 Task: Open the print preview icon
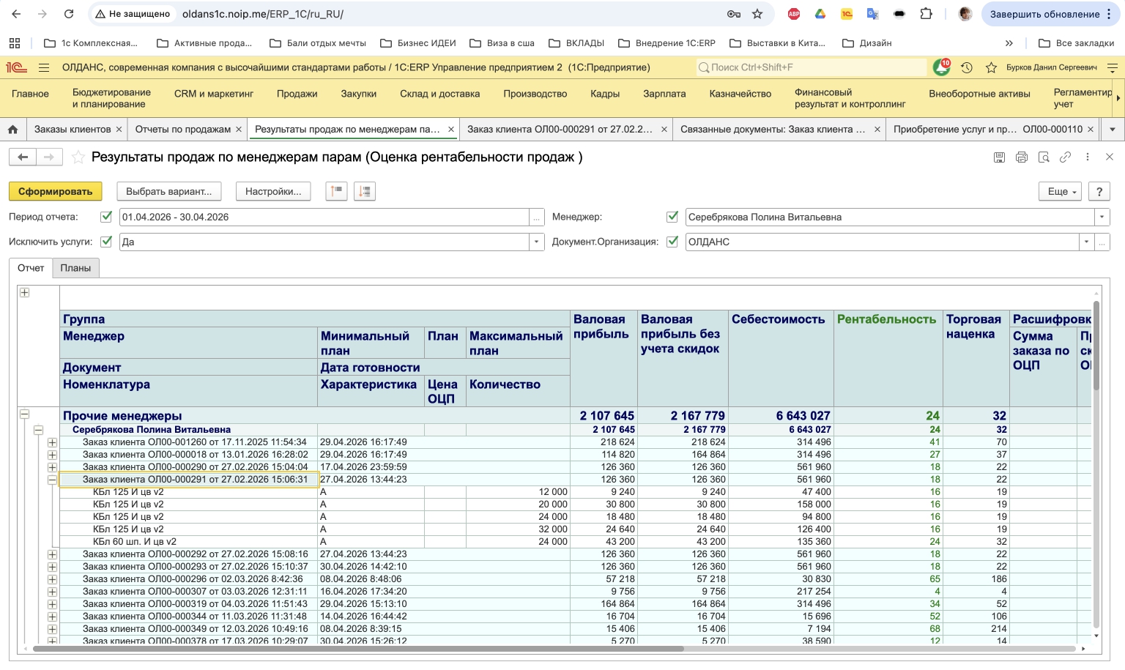coord(1044,157)
